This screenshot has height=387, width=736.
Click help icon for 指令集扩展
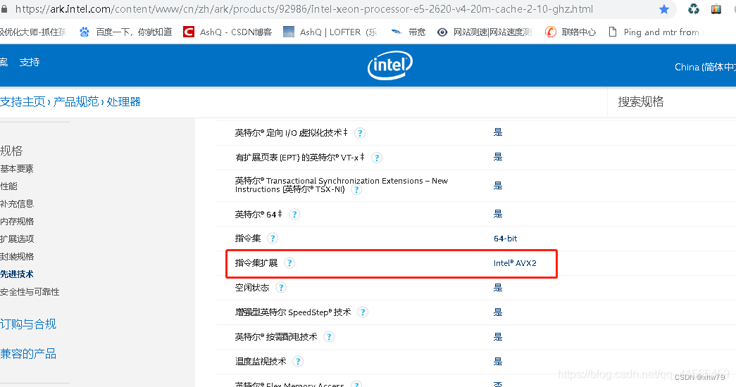(289, 262)
